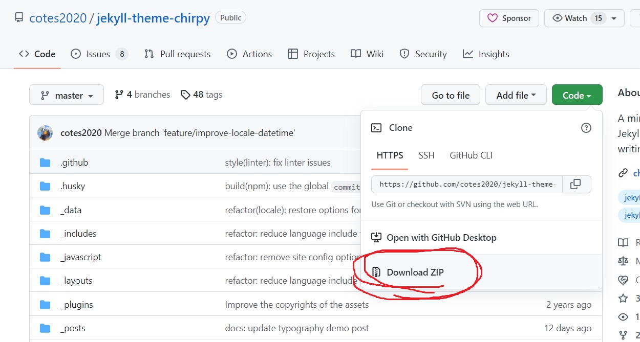The width and height of the screenshot is (640, 342).
Task: Open the Wiki tab
Action: coord(367,54)
